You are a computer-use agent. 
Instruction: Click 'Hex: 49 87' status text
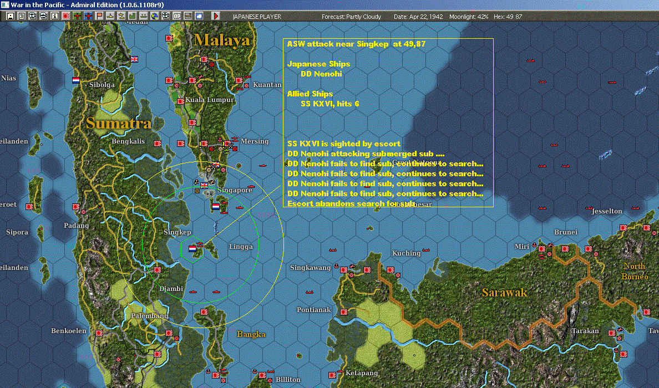pyautogui.click(x=508, y=17)
